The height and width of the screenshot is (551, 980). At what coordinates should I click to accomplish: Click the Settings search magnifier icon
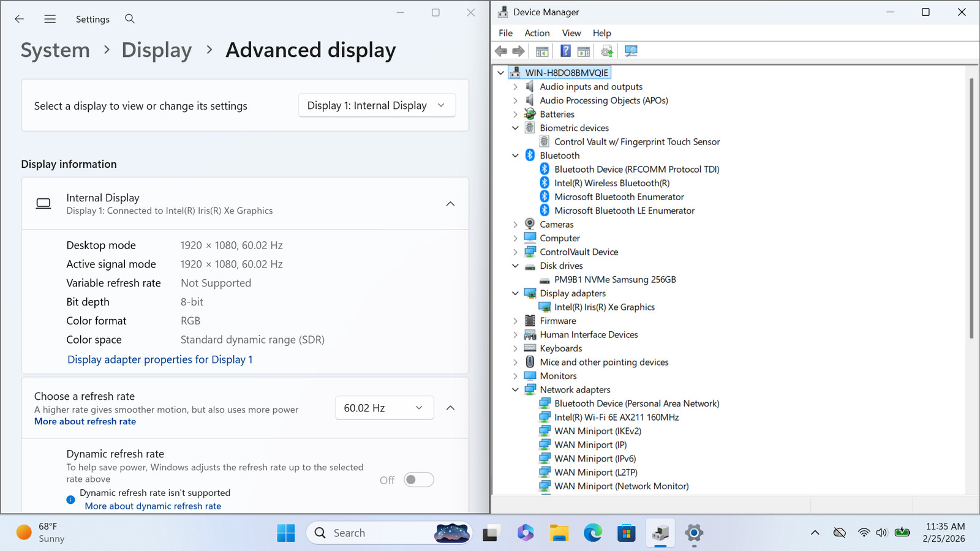point(130,19)
